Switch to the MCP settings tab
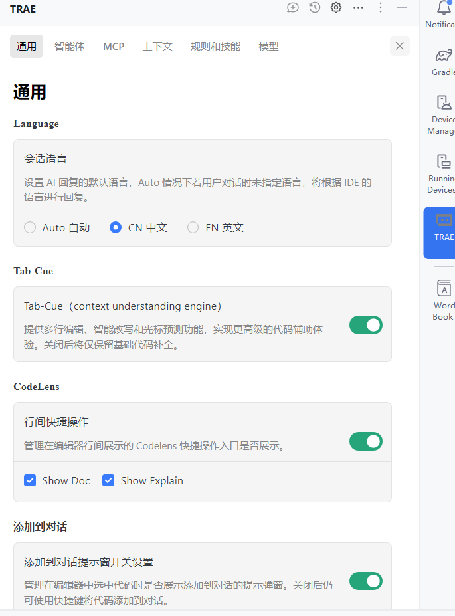 coord(114,47)
